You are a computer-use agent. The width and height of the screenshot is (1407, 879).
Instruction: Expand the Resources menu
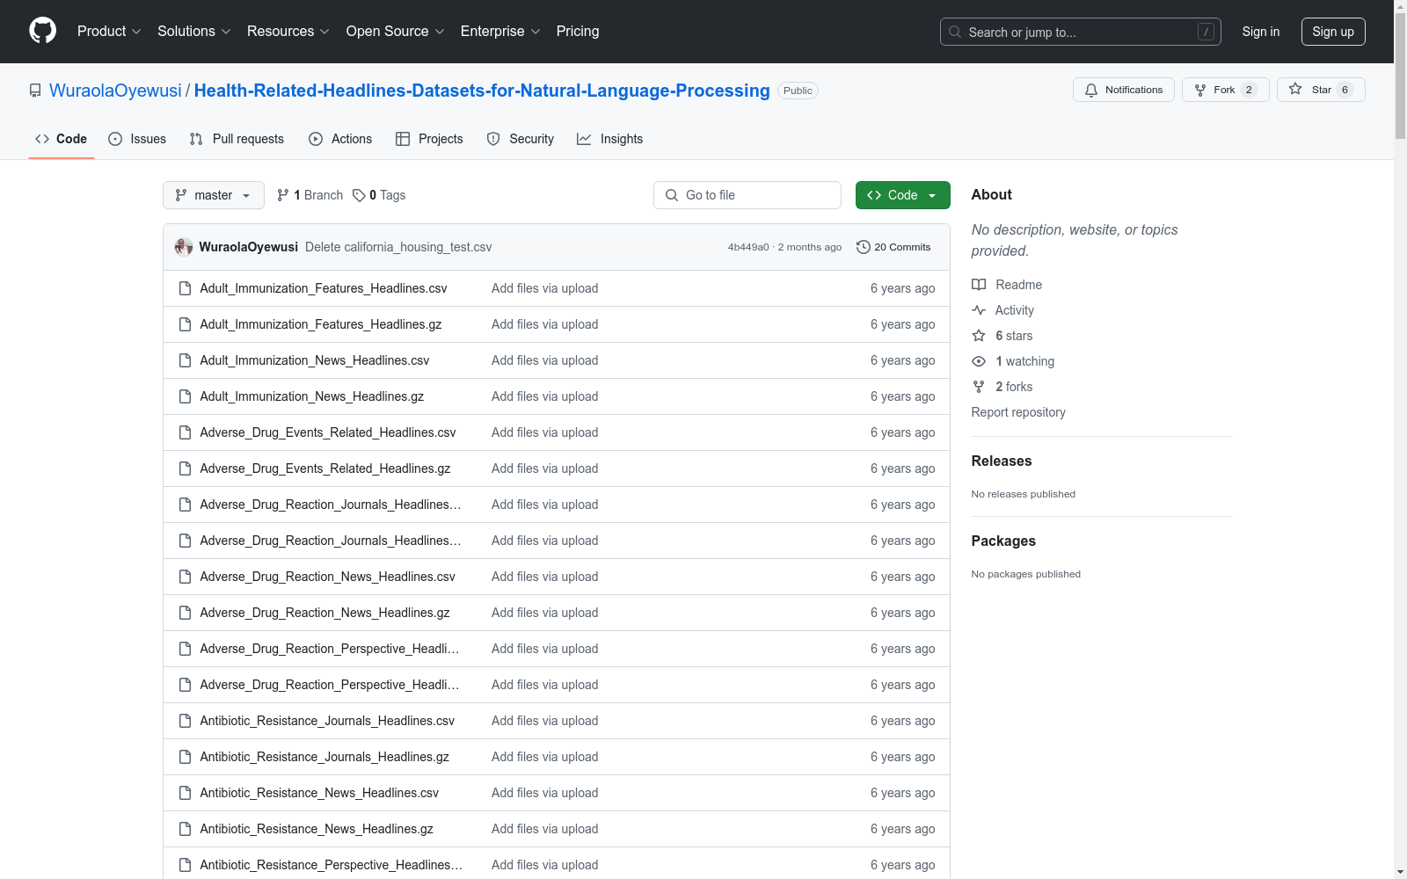pos(288,32)
